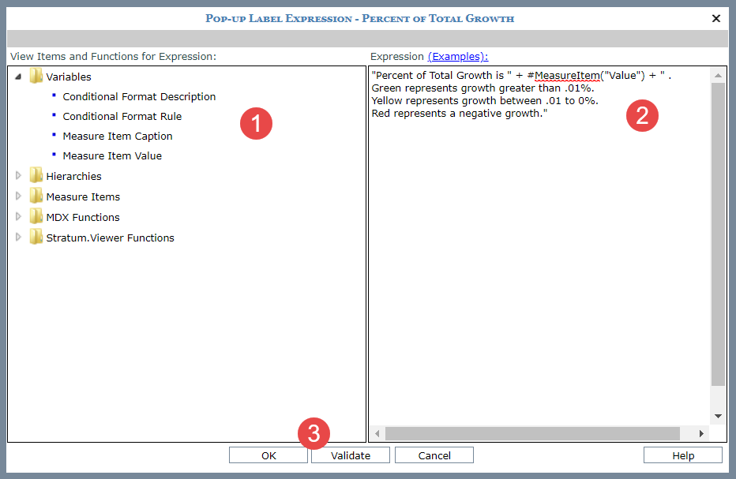Expand the MDX Functions node arrow
Viewport: 736px width, 479px height.
click(19, 217)
